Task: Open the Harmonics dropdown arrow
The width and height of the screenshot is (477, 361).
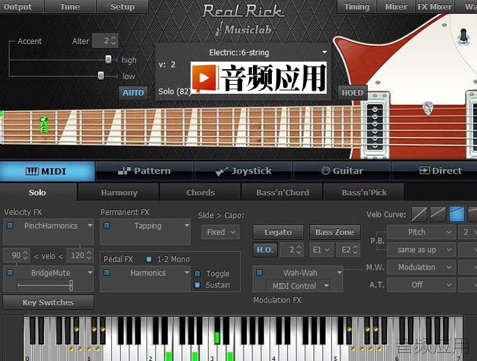Action: point(187,272)
